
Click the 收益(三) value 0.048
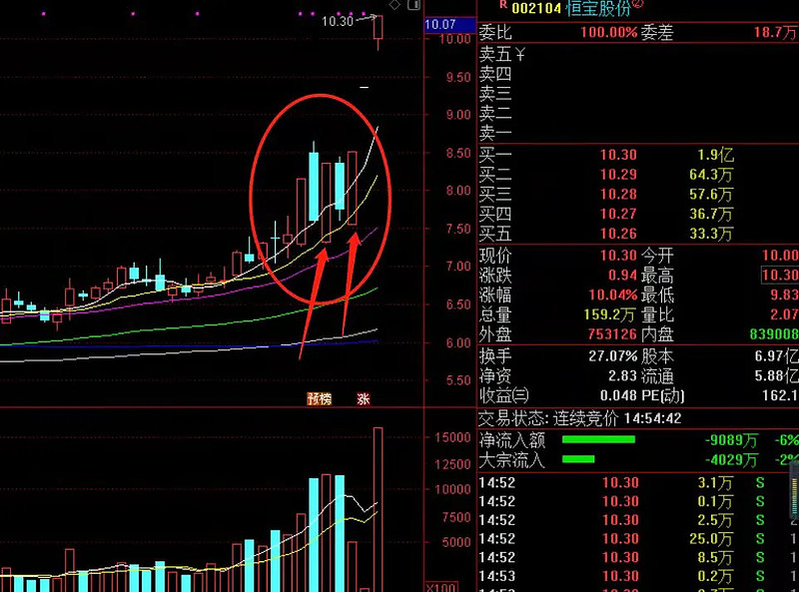pyautogui.click(x=618, y=395)
